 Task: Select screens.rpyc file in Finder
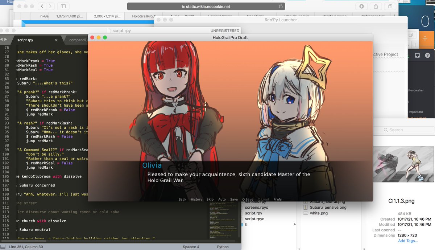tap(256, 208)
